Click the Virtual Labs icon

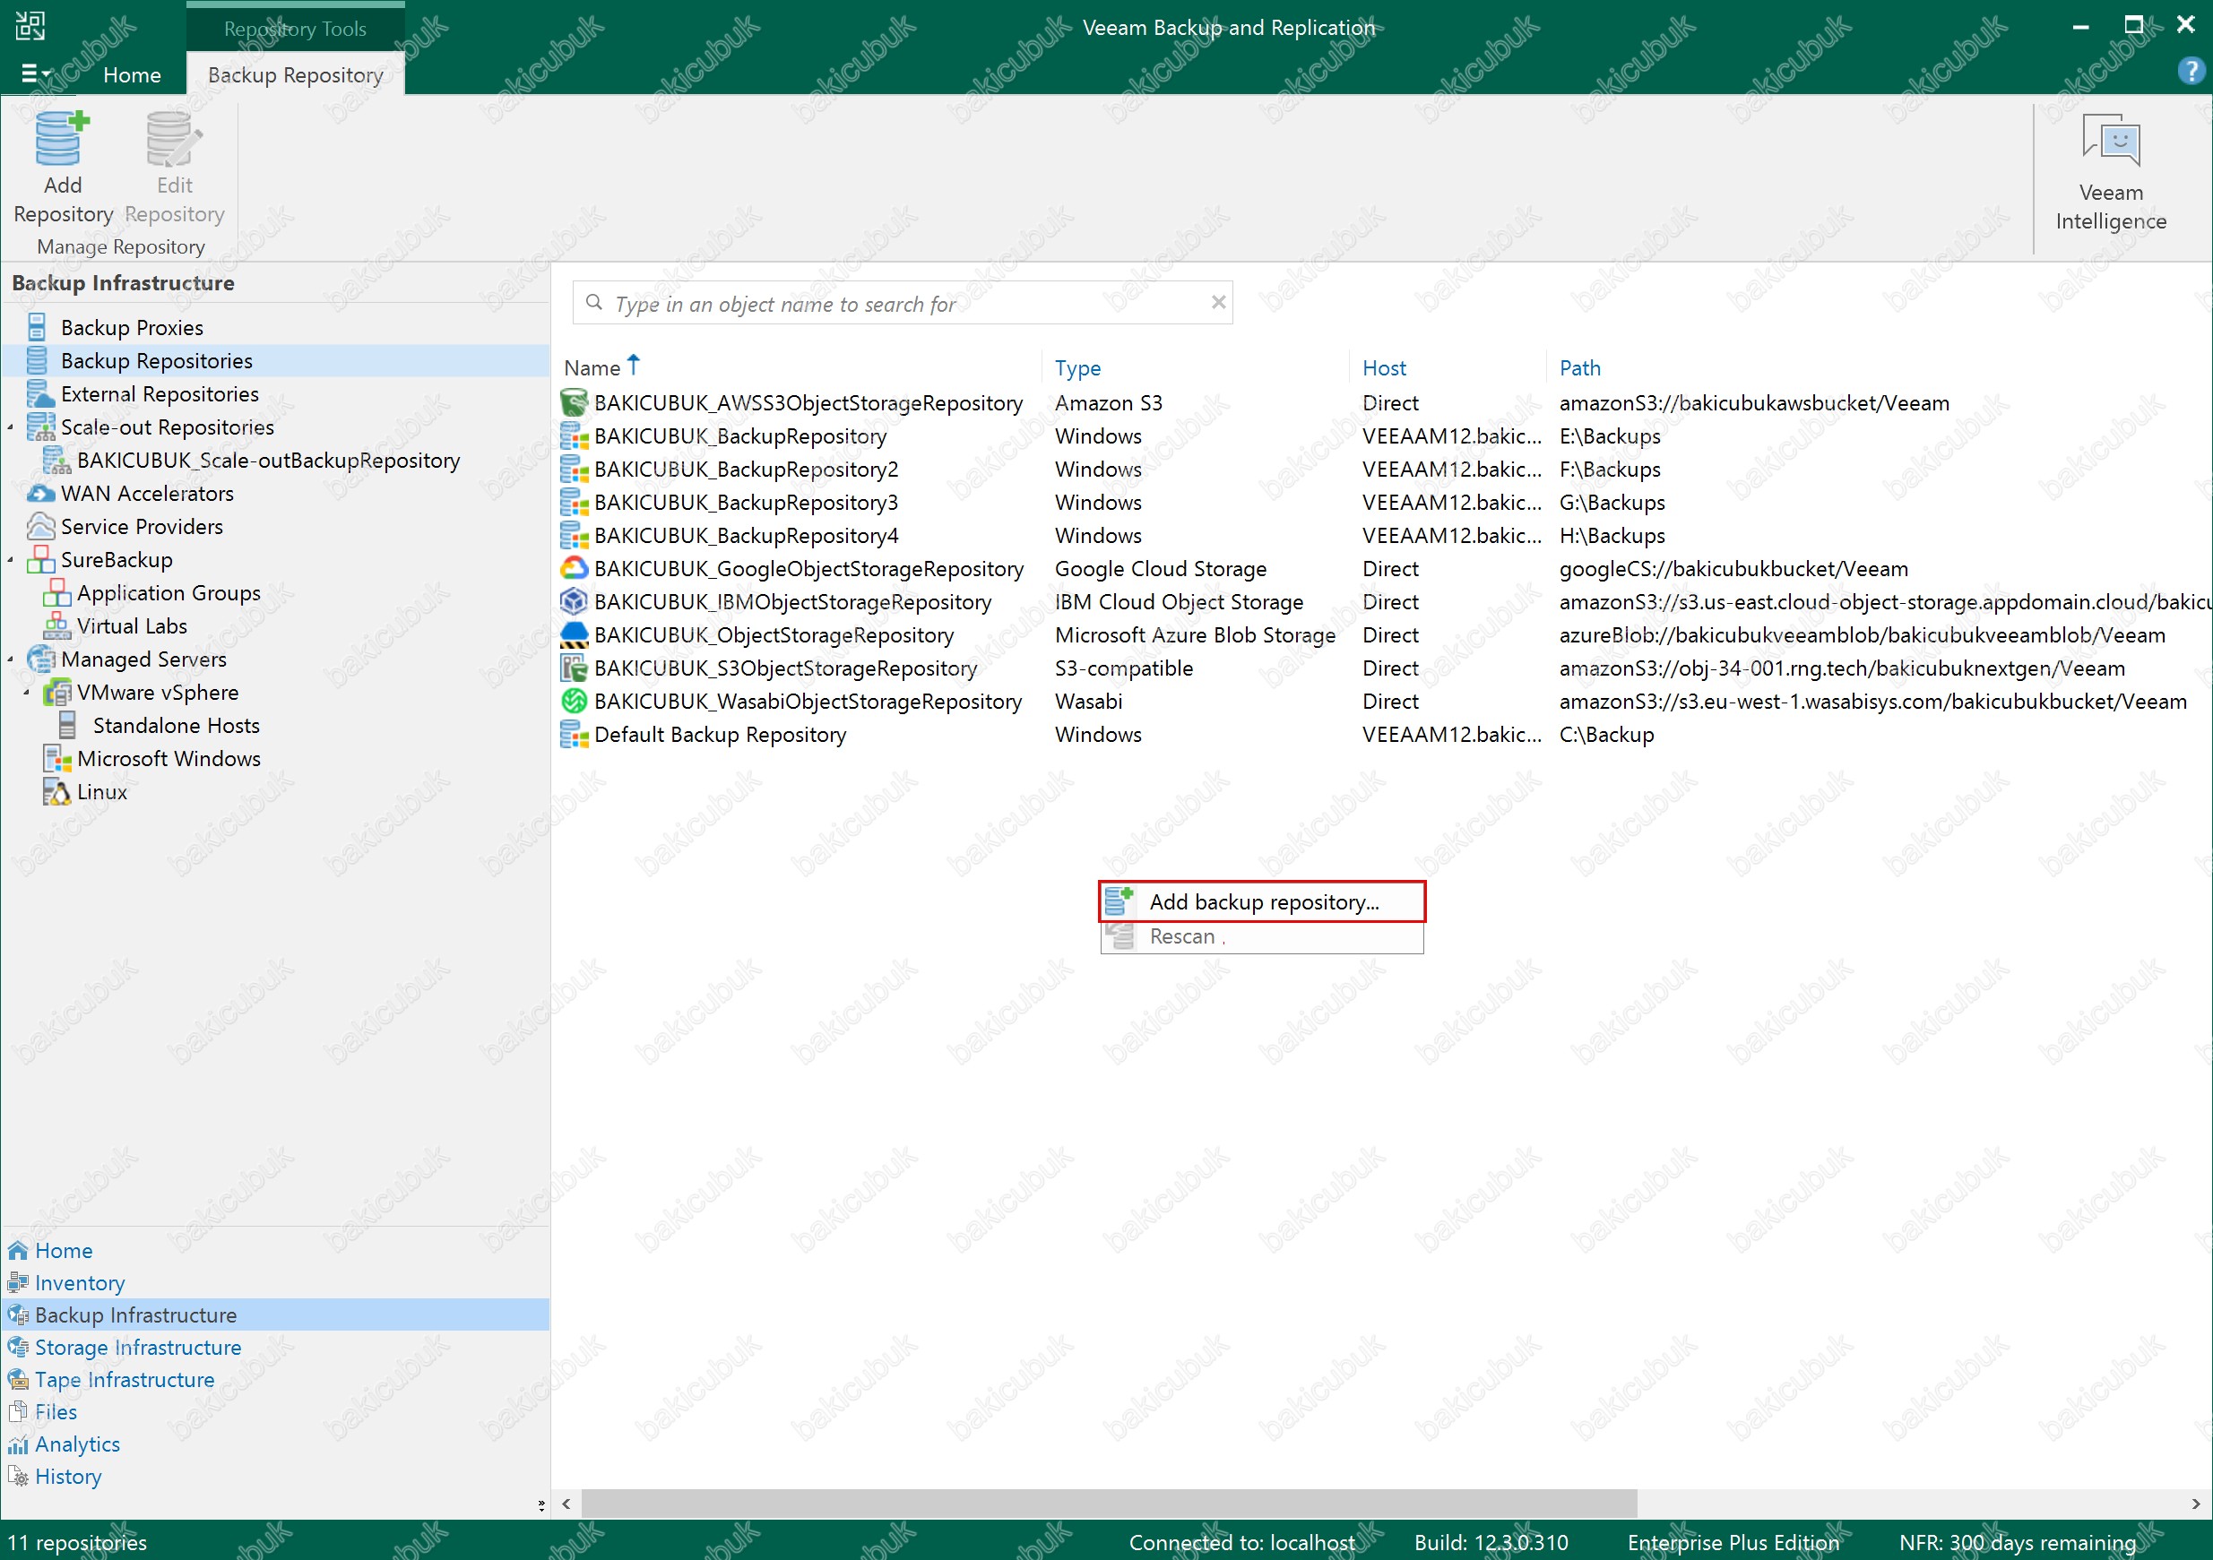(56, 625)
